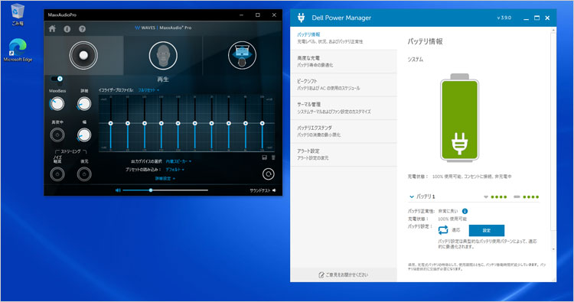Screen dimensions: 574x302
Task: Click the 充電状態 100% 使用可能 status line
Action: pyautogui.click(x=459, y=176)
